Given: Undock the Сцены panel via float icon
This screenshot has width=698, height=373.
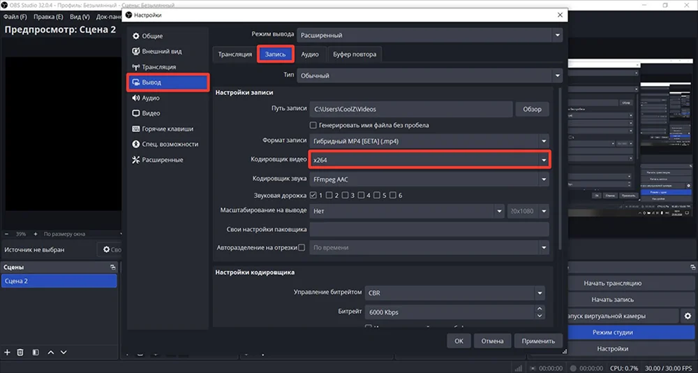Looking at the screenshot, I should click(112, 268).
